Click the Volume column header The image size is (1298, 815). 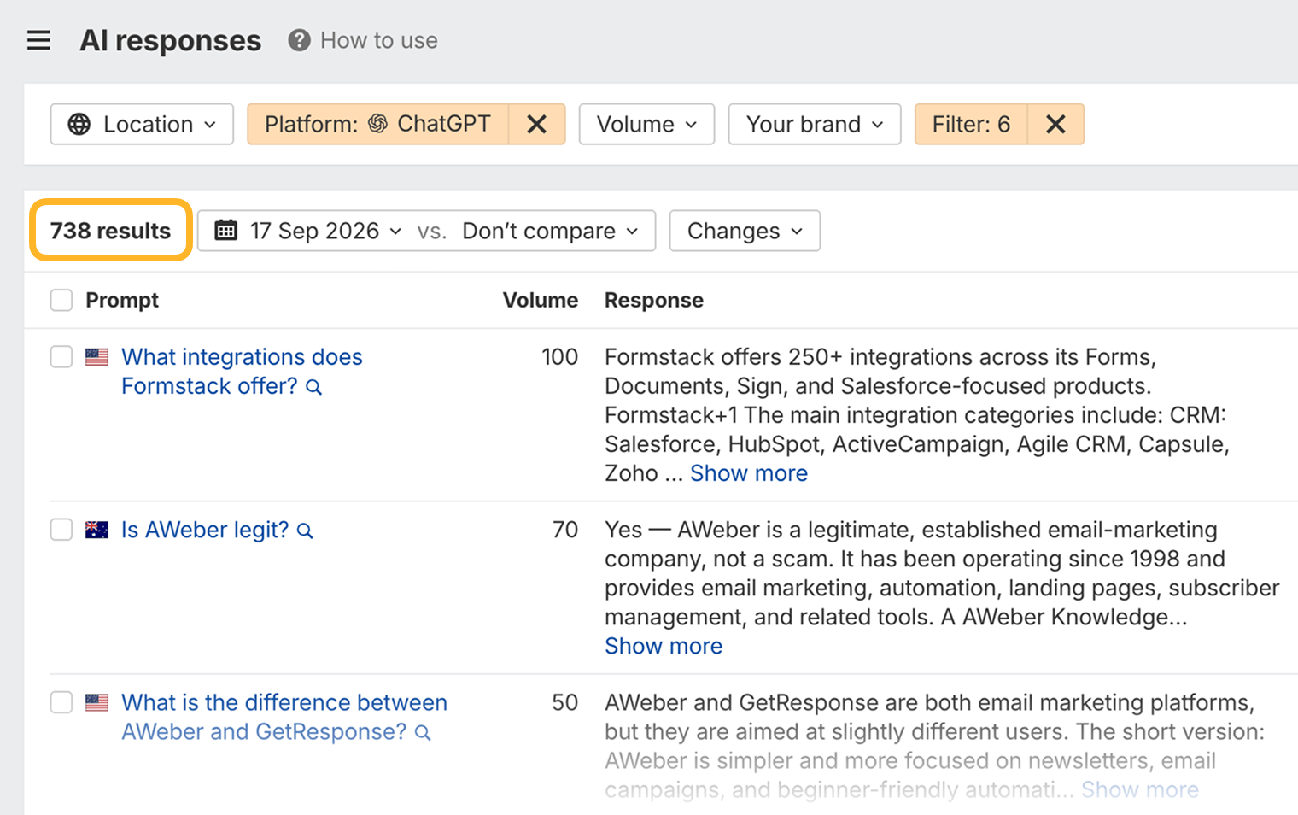(x=540, y=300)
